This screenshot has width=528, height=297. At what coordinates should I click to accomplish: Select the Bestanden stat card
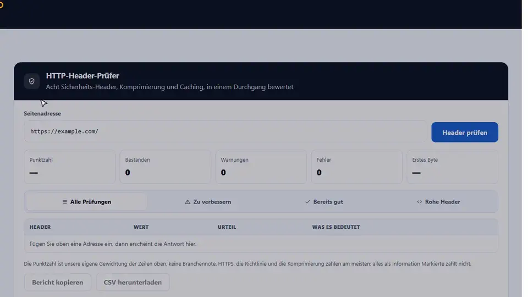[166, 167]
